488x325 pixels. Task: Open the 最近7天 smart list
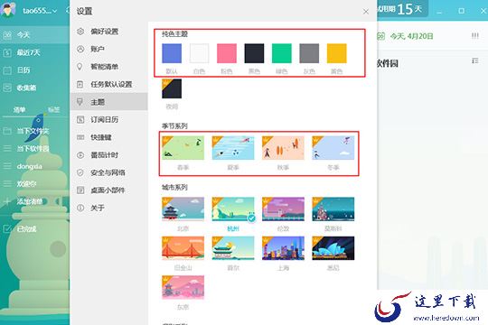[x=34, y=52]
